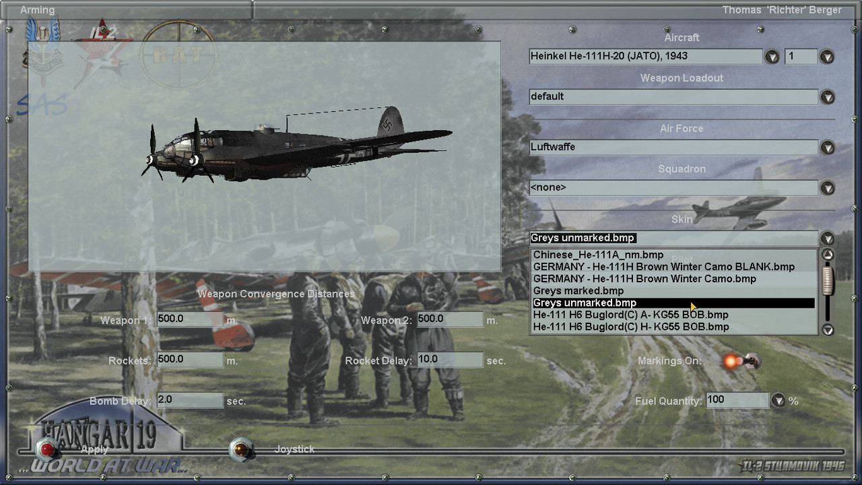Click the Squadron <none> field
This screenshot has width=862, height=485.
(673, 188)
